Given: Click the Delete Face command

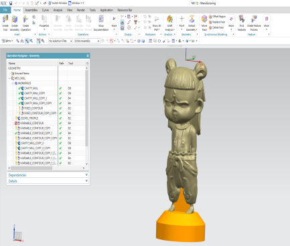Looking at the screenshot, I should pyautogui.click(x=216, y=27).
